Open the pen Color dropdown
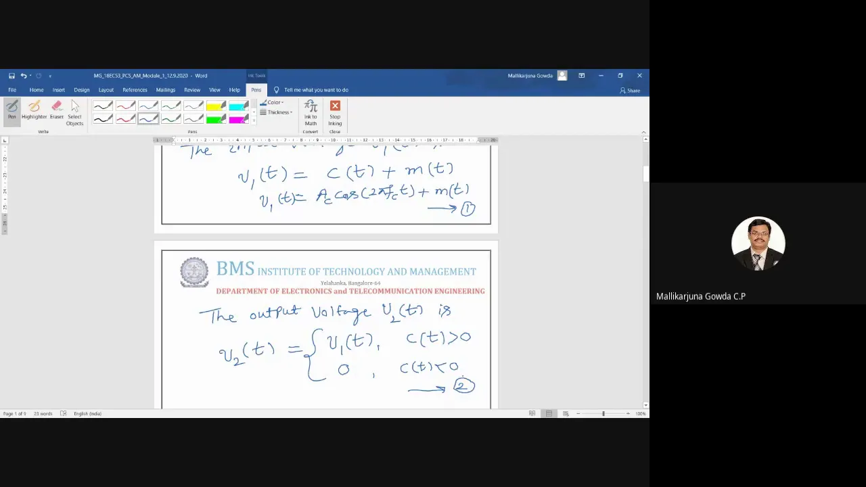The width and height of the screenshot is (866, 487). 272,103
